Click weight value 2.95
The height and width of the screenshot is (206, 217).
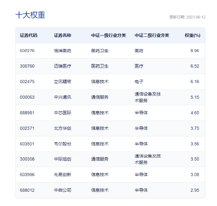(195, 190)
